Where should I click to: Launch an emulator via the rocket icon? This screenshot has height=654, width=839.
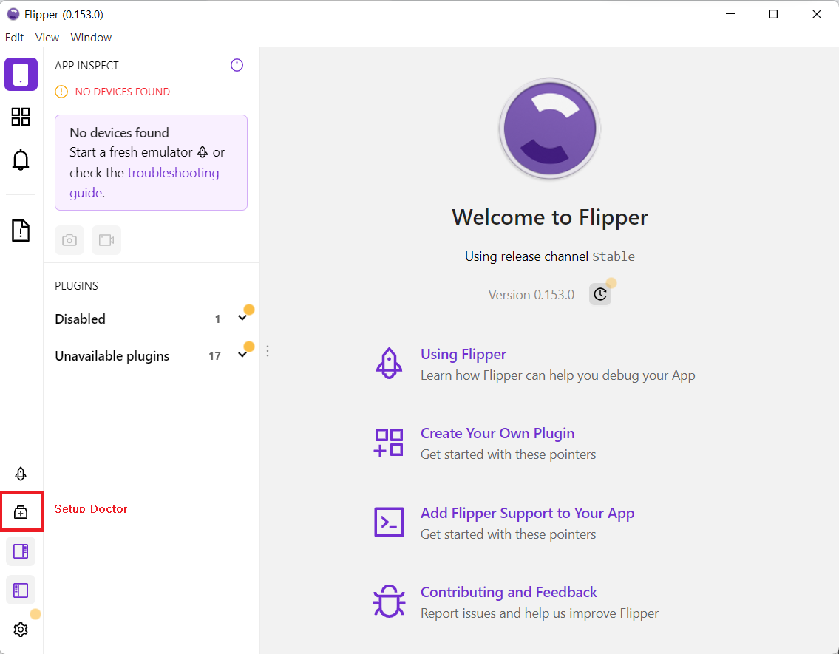coord(21,473)
